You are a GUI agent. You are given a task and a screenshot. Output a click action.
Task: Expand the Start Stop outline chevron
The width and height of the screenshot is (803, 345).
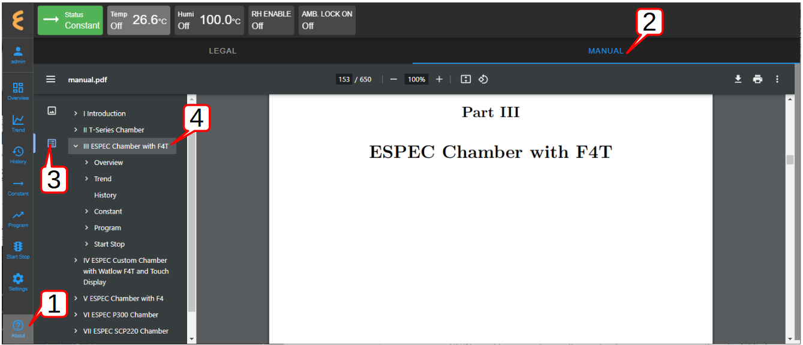coord(86,244)
